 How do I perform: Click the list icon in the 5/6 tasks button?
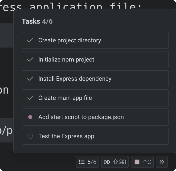pyautogui.click(x=82, y=162)
